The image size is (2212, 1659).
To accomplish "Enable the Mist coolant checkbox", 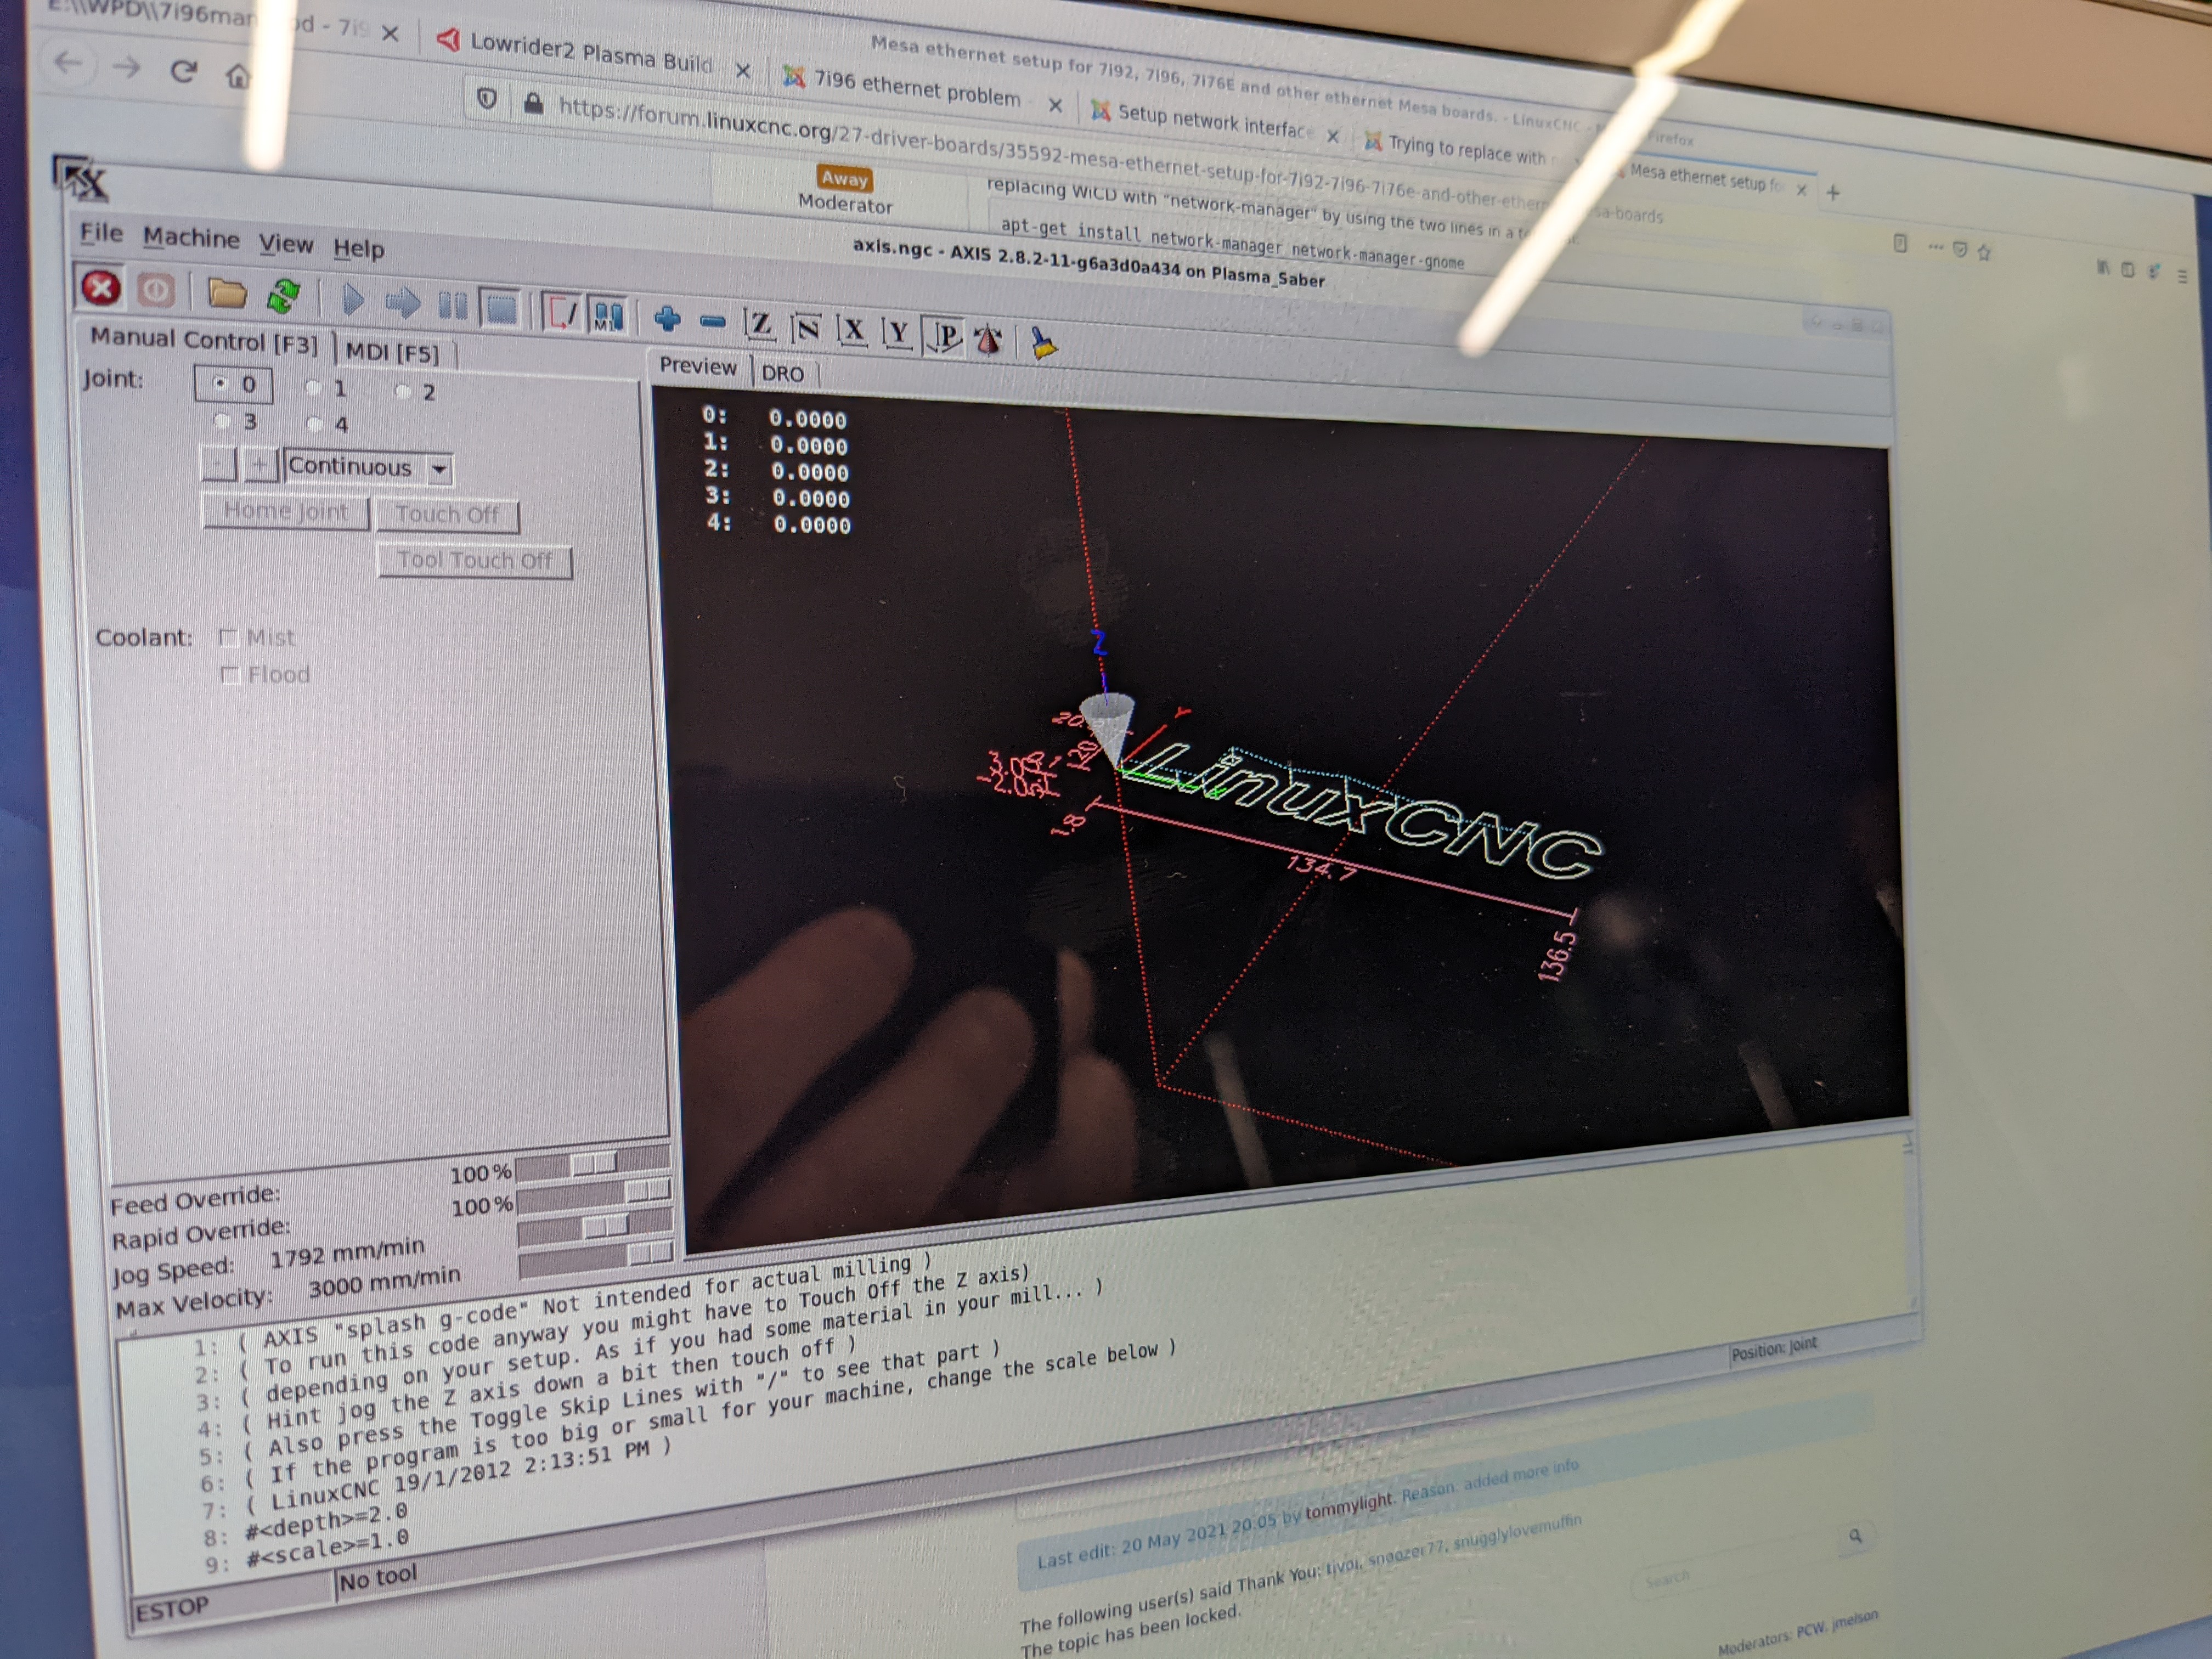I will coord(229,637).
